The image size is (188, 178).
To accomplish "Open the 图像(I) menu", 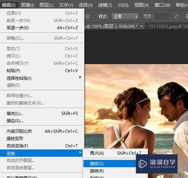I will tap(27, 5).
